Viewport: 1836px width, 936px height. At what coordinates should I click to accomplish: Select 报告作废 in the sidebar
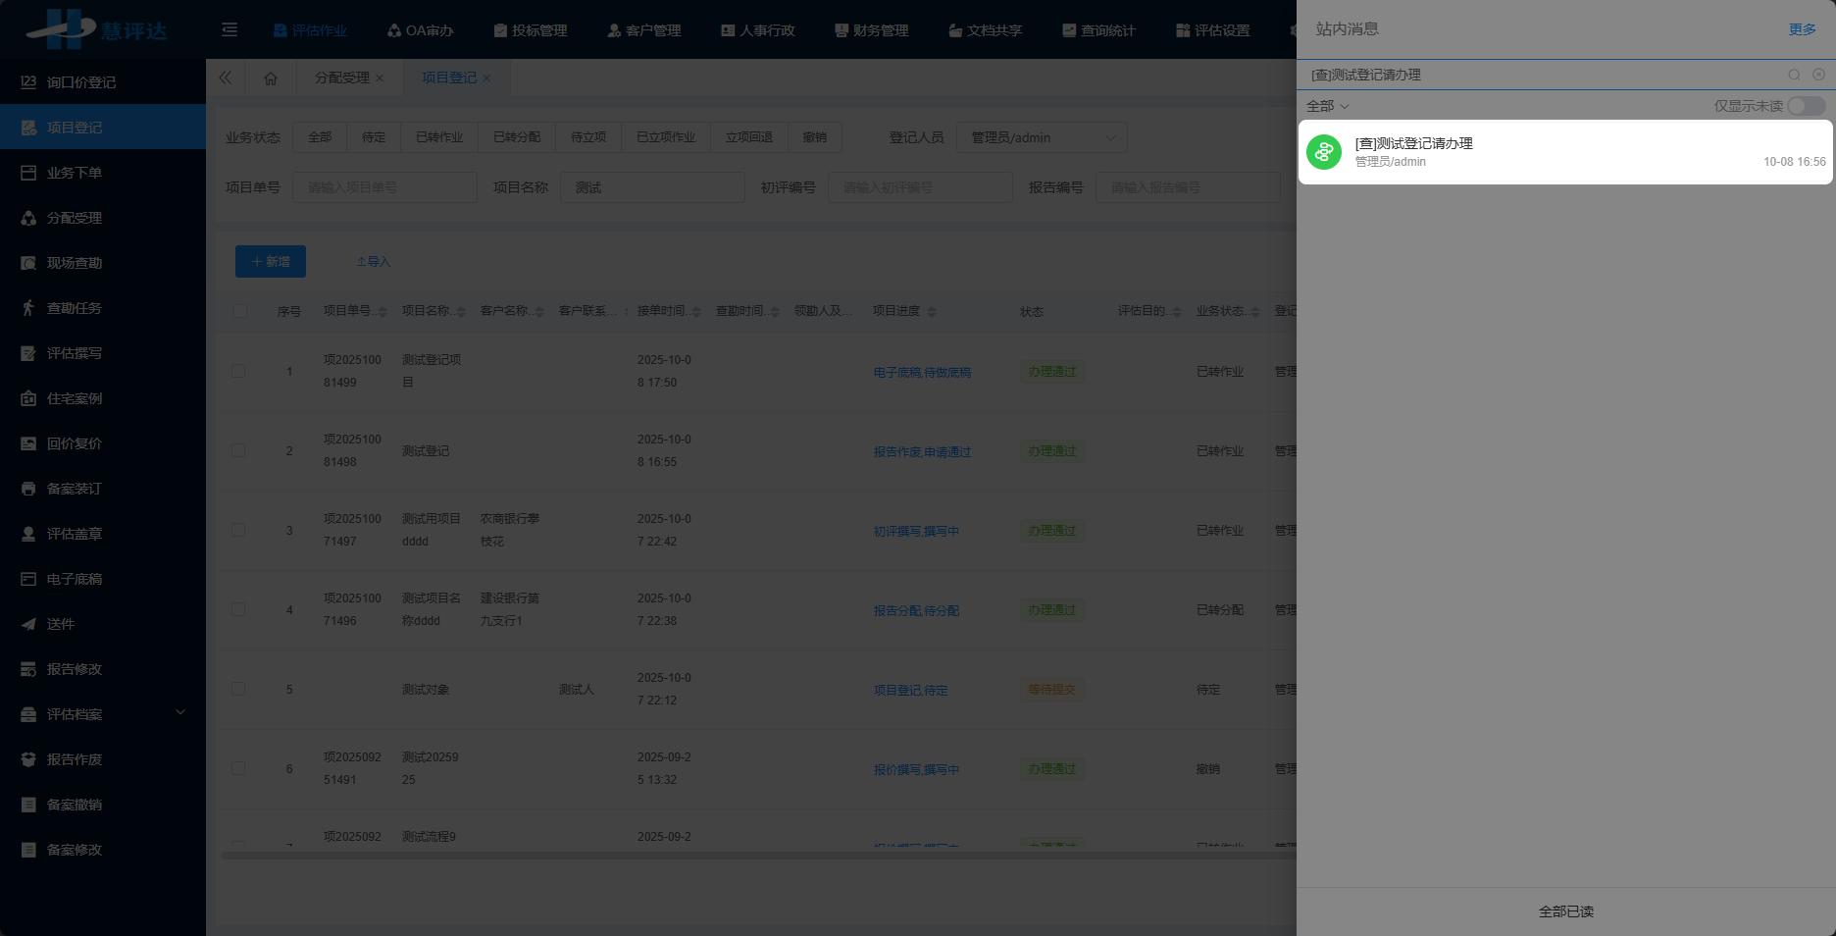[x=74, y=758]
